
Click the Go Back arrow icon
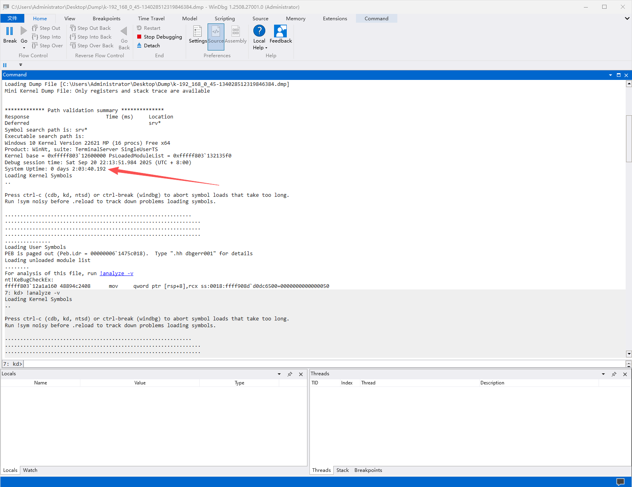(x=124, y=31)
